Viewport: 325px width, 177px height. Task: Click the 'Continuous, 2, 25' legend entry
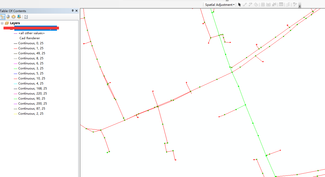point(31,114)
